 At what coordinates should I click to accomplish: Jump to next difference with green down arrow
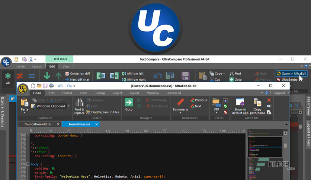[47, 76]
